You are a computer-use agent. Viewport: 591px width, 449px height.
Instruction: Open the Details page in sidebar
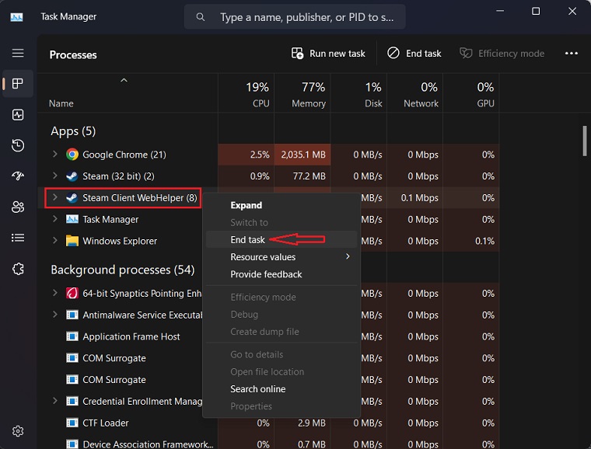coord(18,238)
